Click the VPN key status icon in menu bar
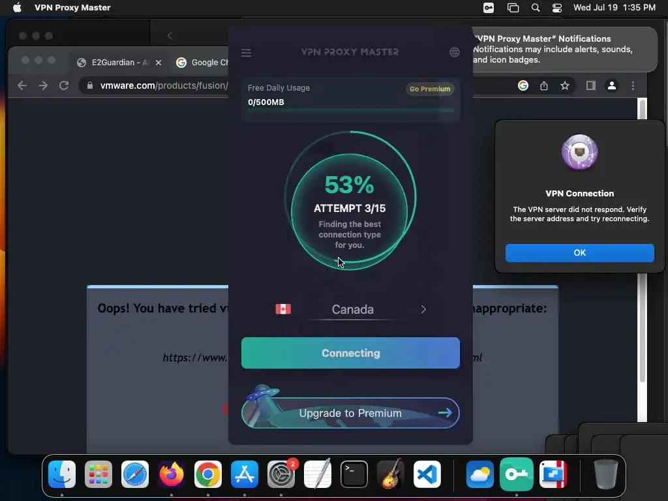This screenshot has height=501, width=668. point(489,8)
